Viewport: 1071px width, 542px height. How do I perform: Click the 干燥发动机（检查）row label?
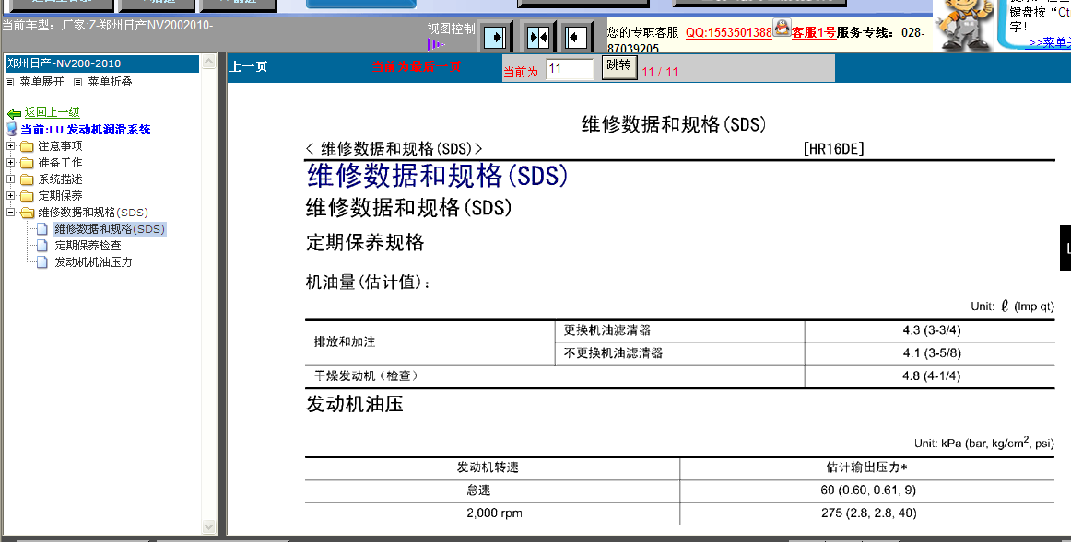(366, 375)
